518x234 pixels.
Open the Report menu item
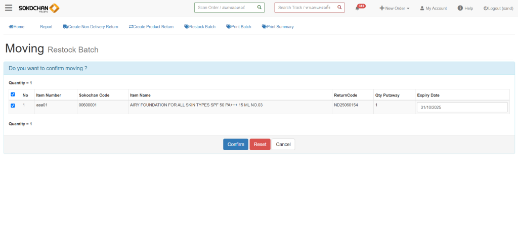pos(46,27)
